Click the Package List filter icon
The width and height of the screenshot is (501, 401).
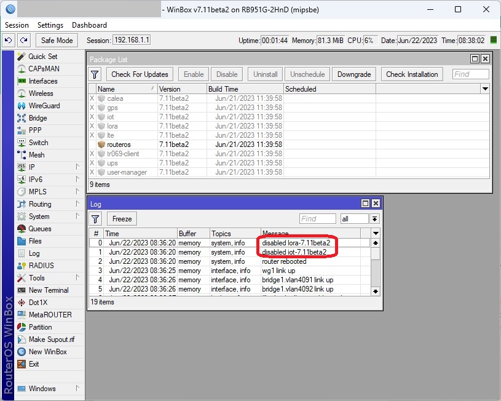(x=95, y=74)
